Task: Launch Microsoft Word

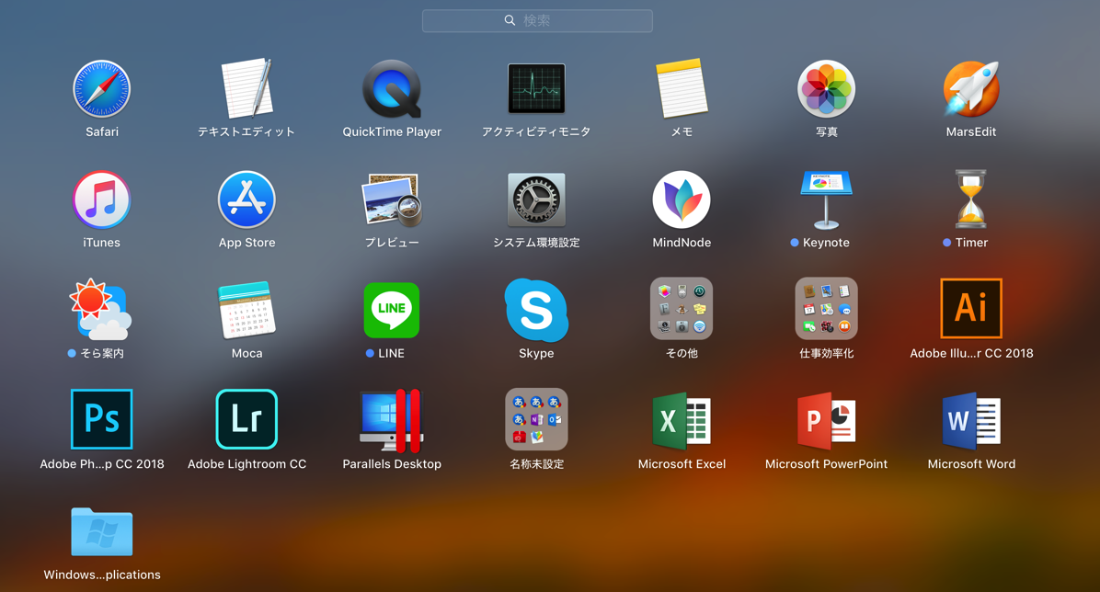Action: [x=971, y=420]
